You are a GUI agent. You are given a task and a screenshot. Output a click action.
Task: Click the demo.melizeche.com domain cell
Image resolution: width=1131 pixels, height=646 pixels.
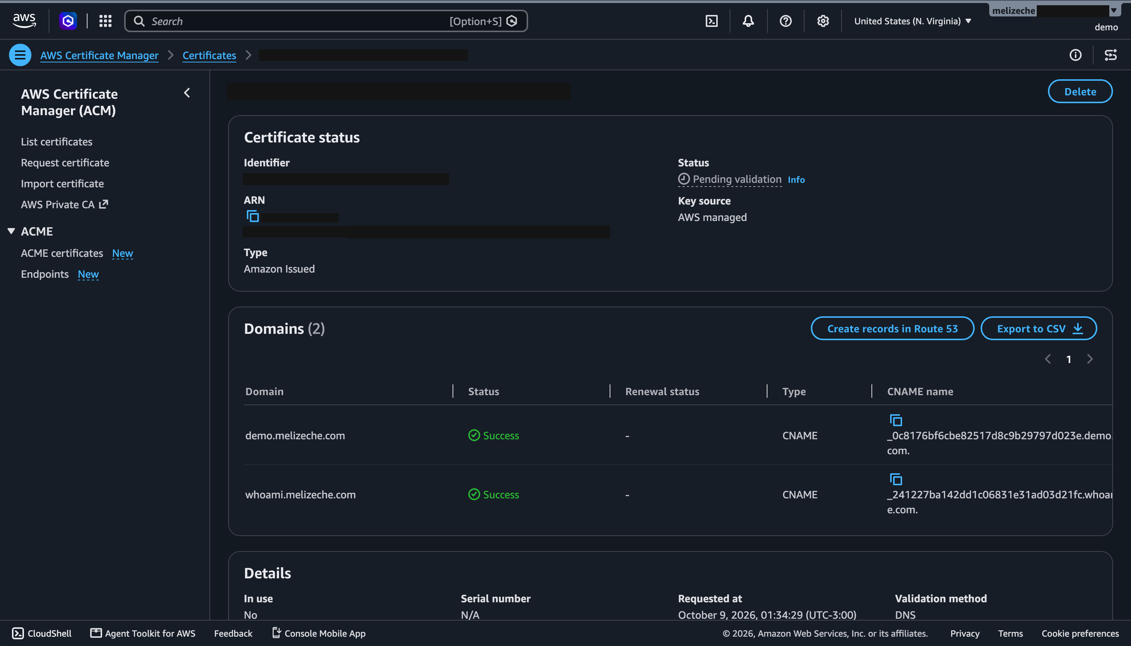[295, 435]
